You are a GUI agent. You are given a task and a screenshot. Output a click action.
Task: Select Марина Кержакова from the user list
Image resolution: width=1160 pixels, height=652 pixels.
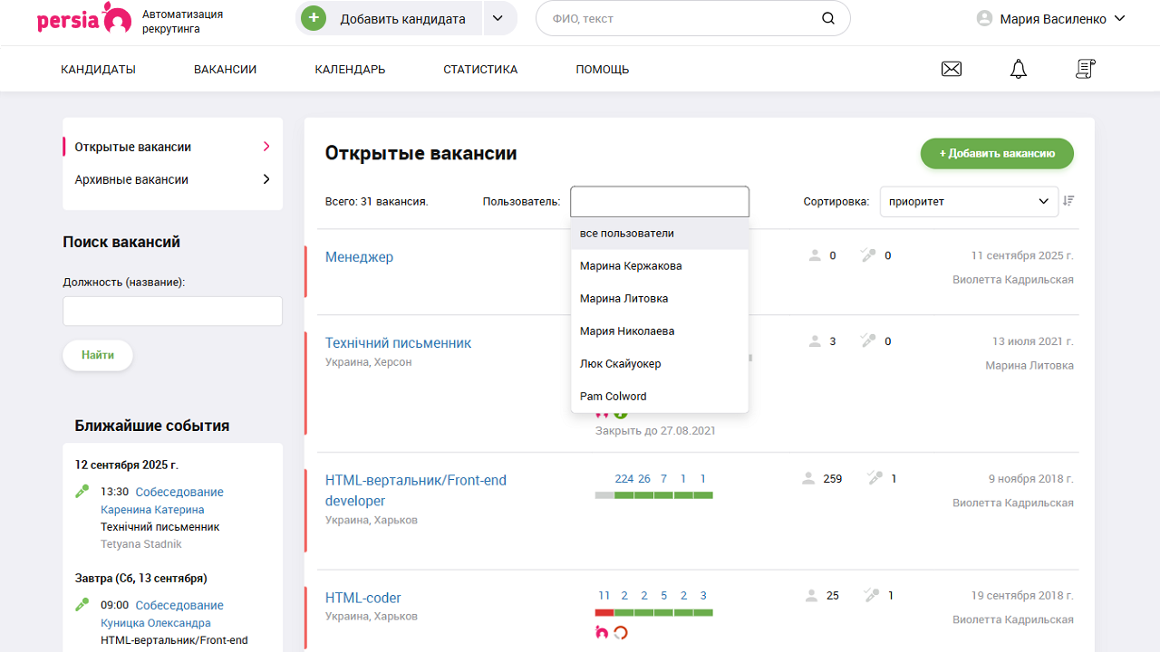pos(630,265)
